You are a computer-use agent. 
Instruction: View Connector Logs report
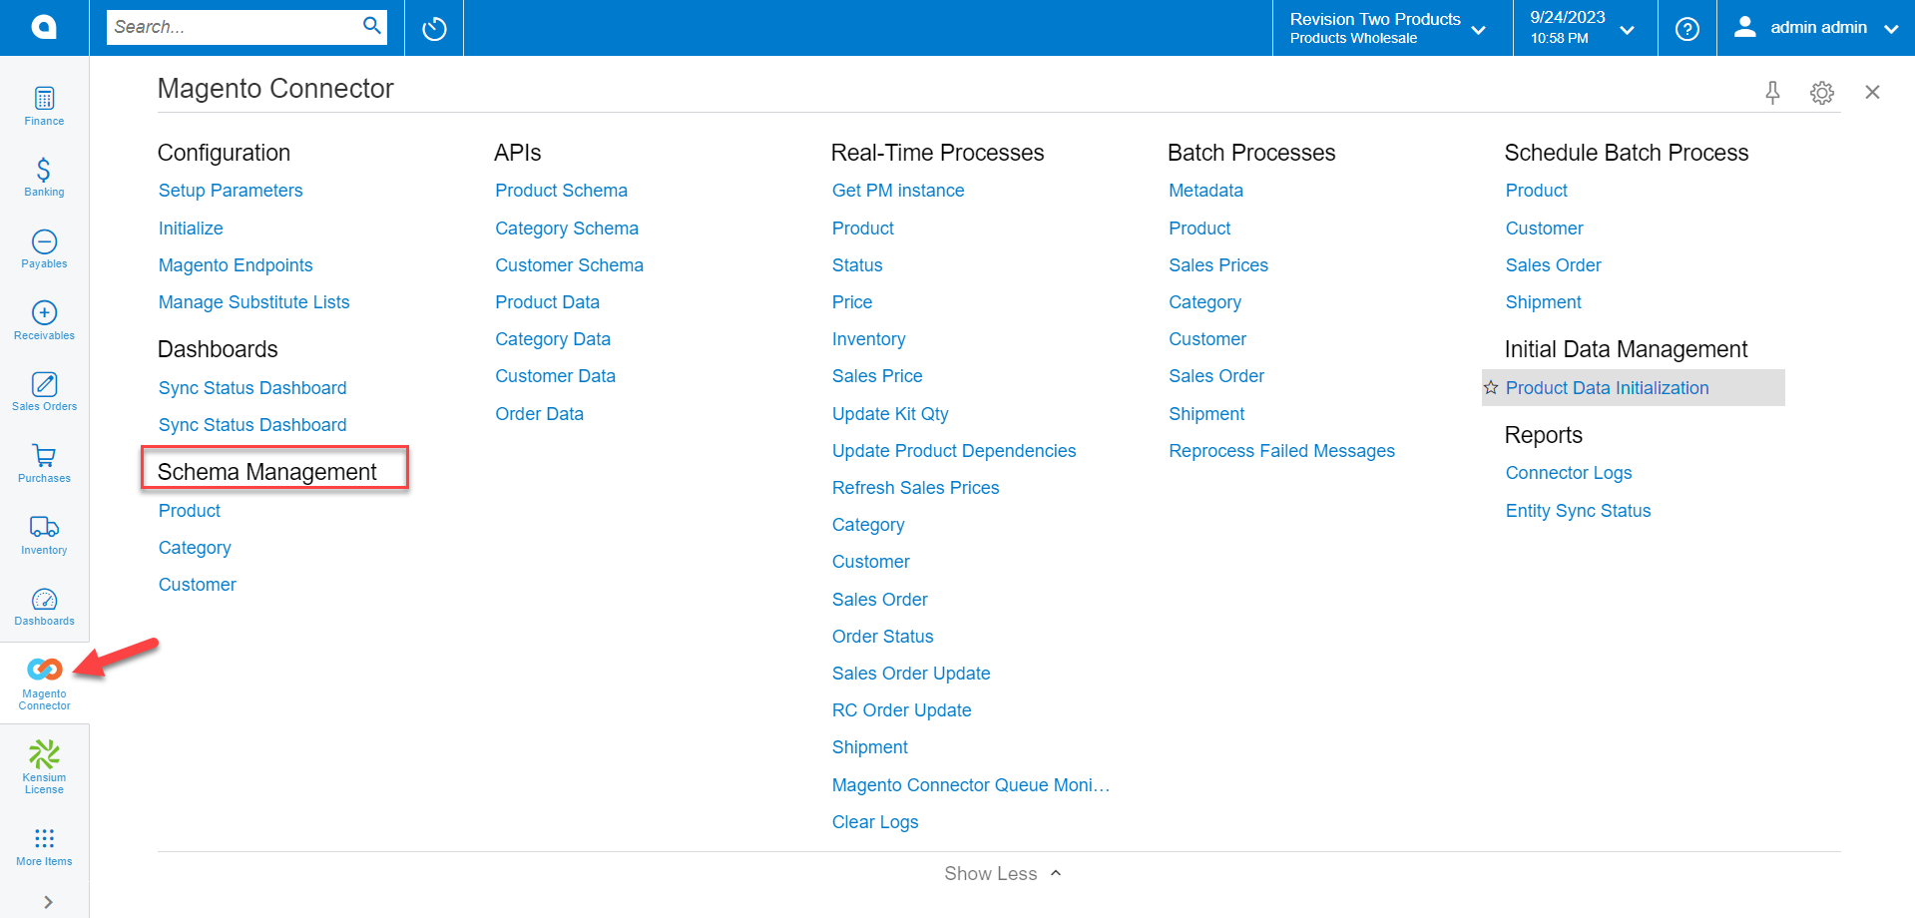[x=1568, y=472]
